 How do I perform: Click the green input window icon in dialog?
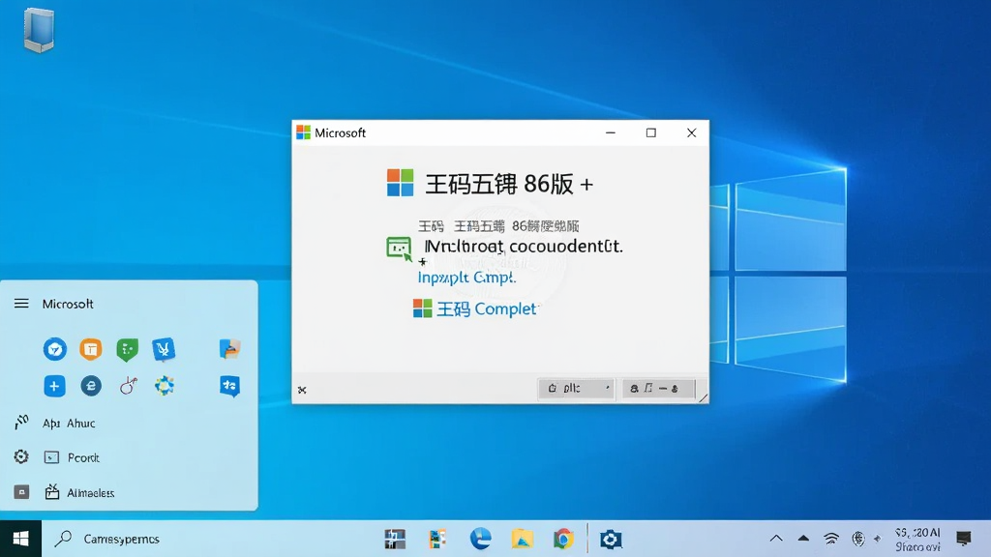pyautogui.click(x=399, y=249)
